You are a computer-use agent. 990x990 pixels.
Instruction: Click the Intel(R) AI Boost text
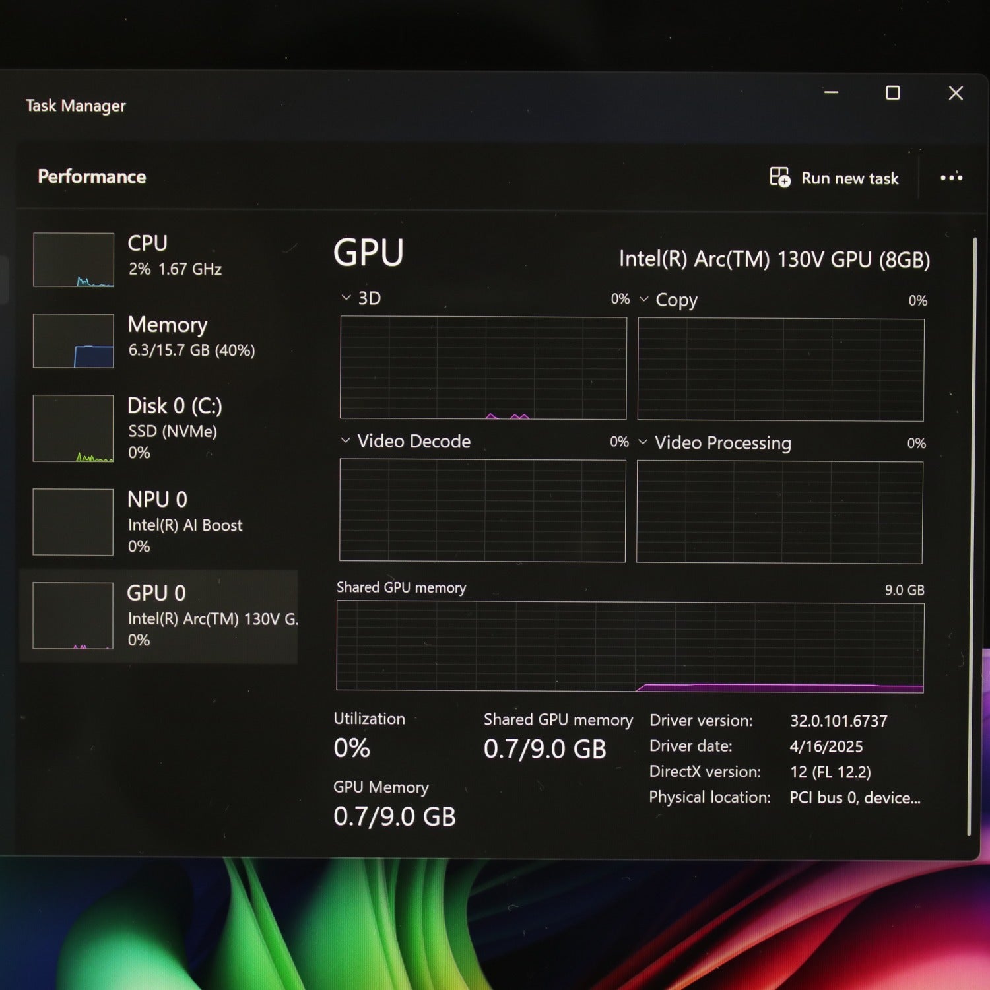[185, 525]
